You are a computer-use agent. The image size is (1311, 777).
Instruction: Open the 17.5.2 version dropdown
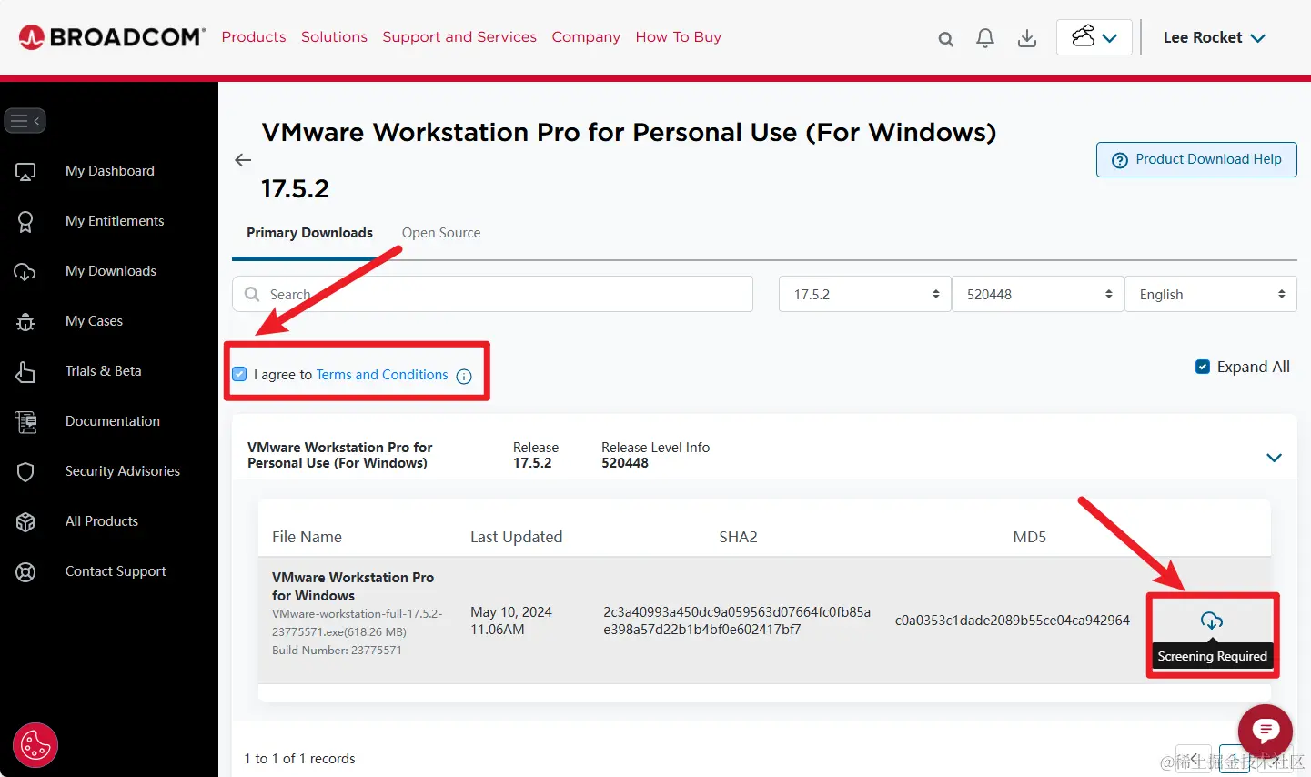click(865, 294)
